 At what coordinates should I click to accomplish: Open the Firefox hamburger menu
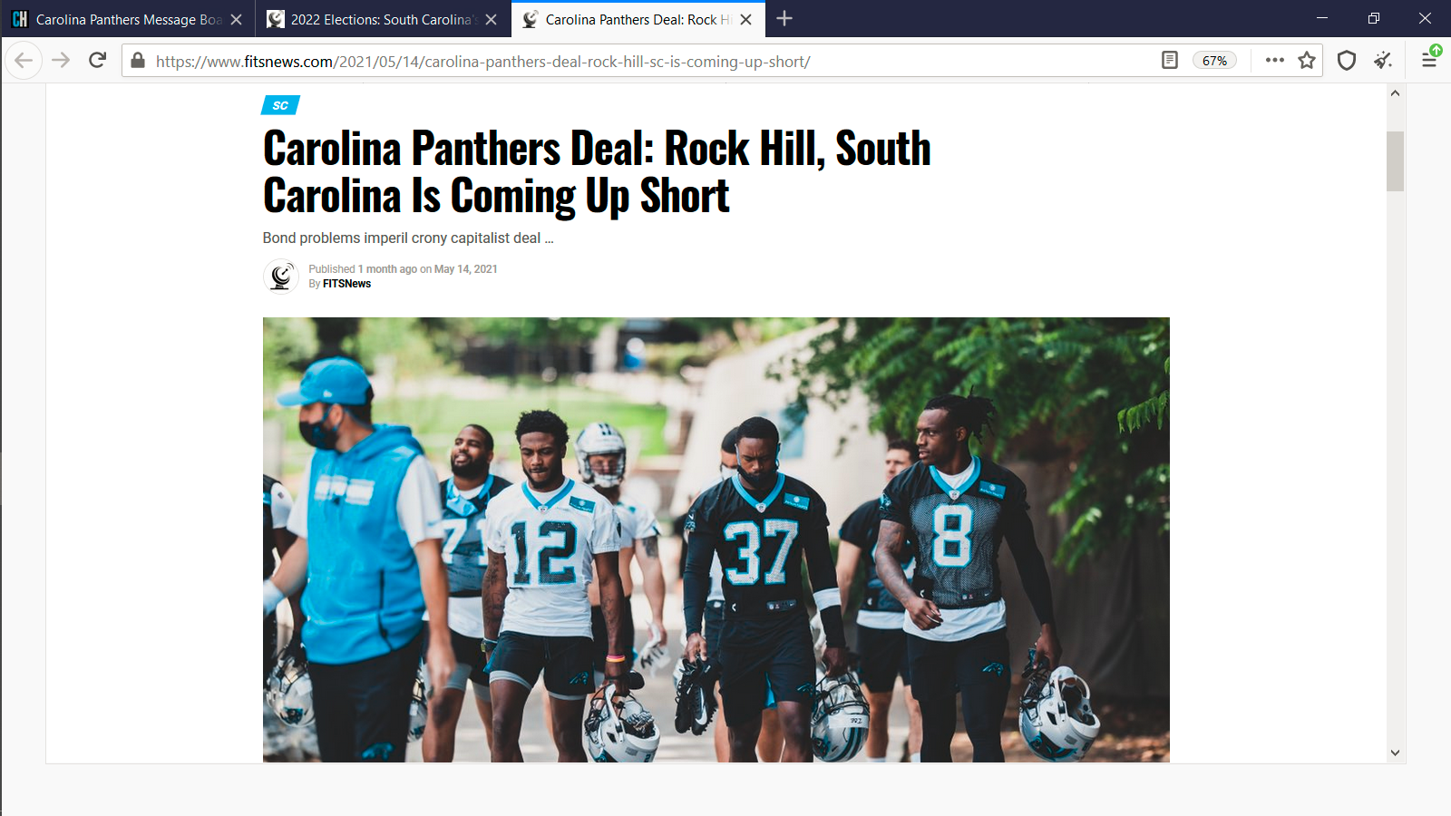coord(1429,61)
